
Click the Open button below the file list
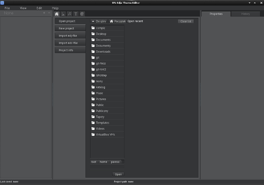pos(118,174)
